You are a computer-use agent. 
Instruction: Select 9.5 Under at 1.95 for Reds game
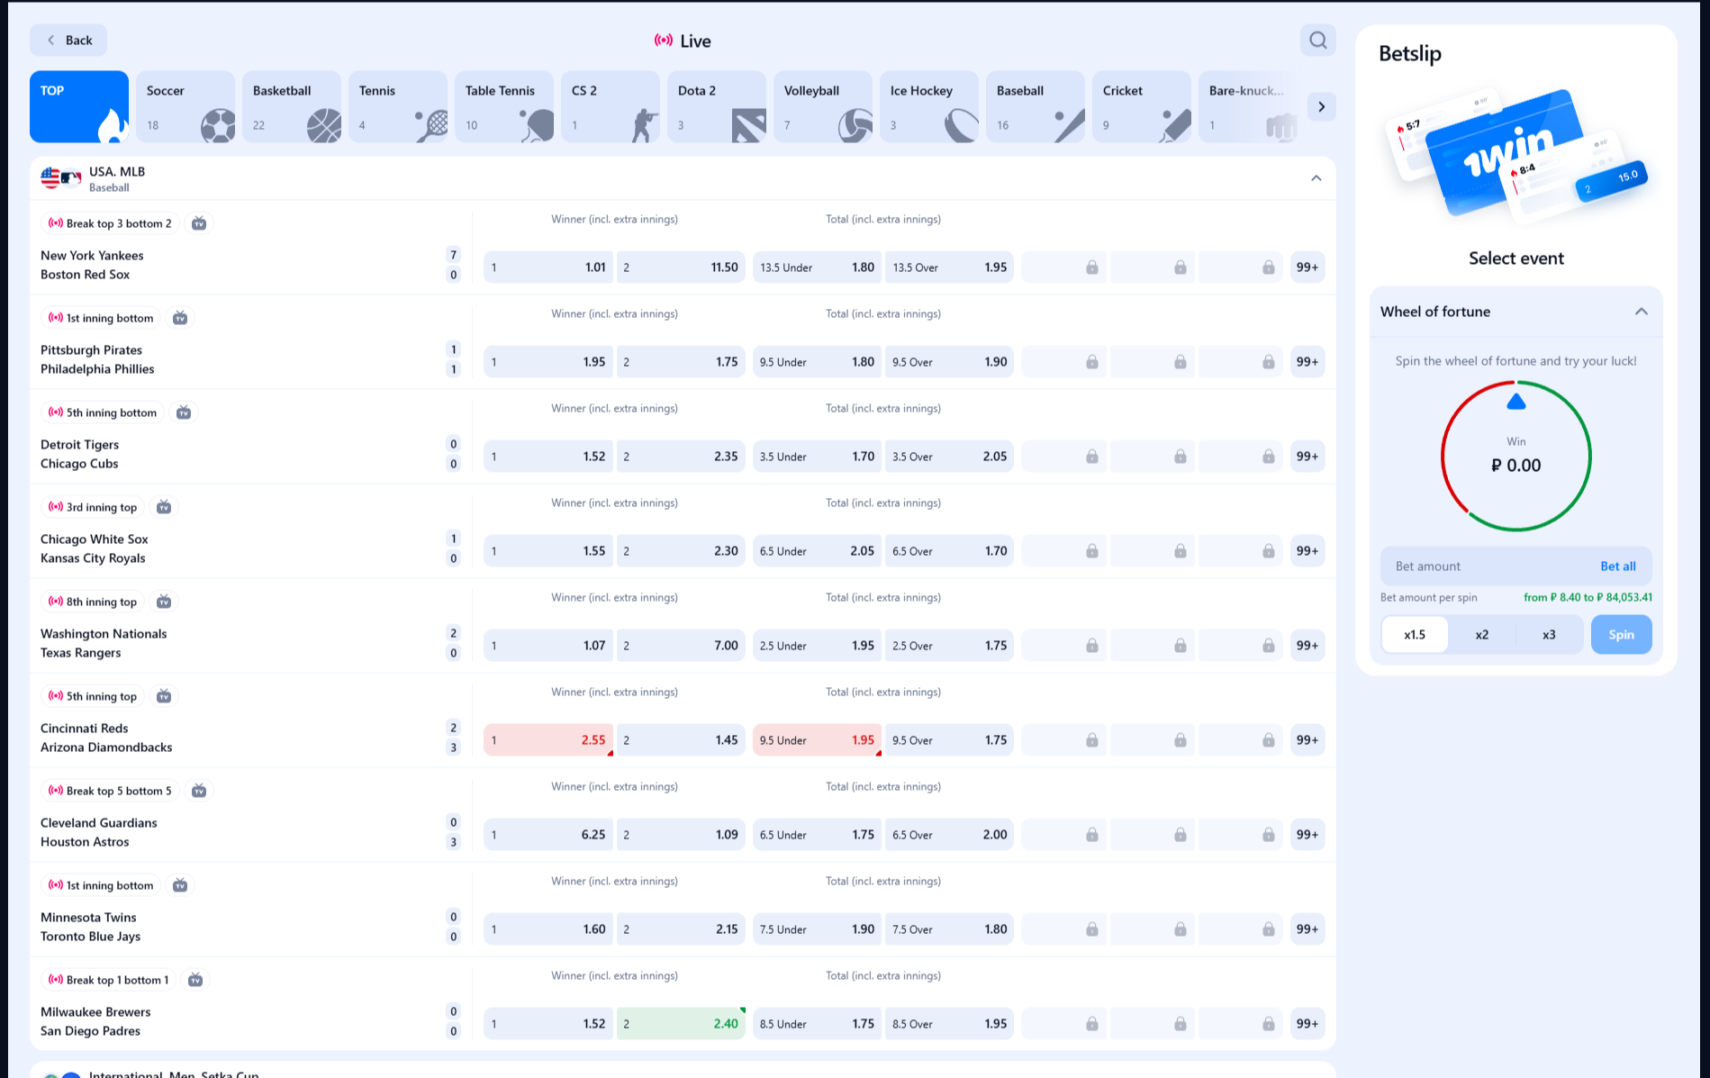point(817,740)
